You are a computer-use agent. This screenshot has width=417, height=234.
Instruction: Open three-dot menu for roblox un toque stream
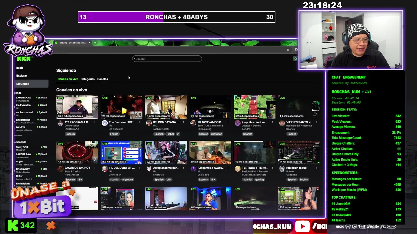(x=316, y=168)
